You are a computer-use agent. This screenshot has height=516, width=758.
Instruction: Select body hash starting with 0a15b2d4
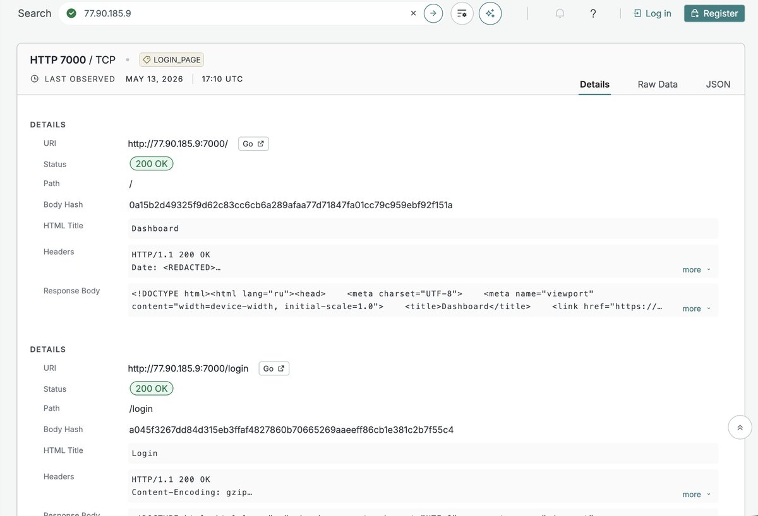click(x=291, y=205)
